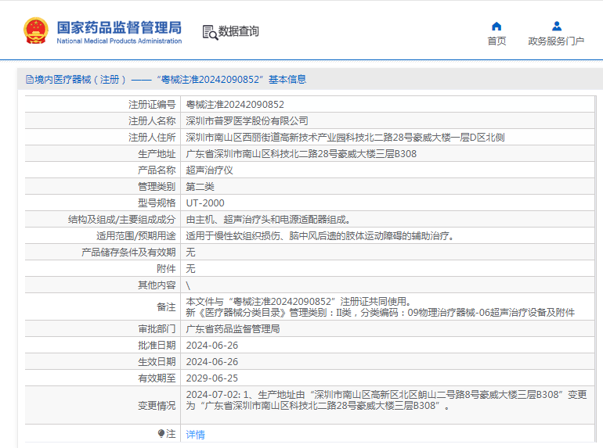Click the document icon before 境内医疗器械

[x=30, y=80]
